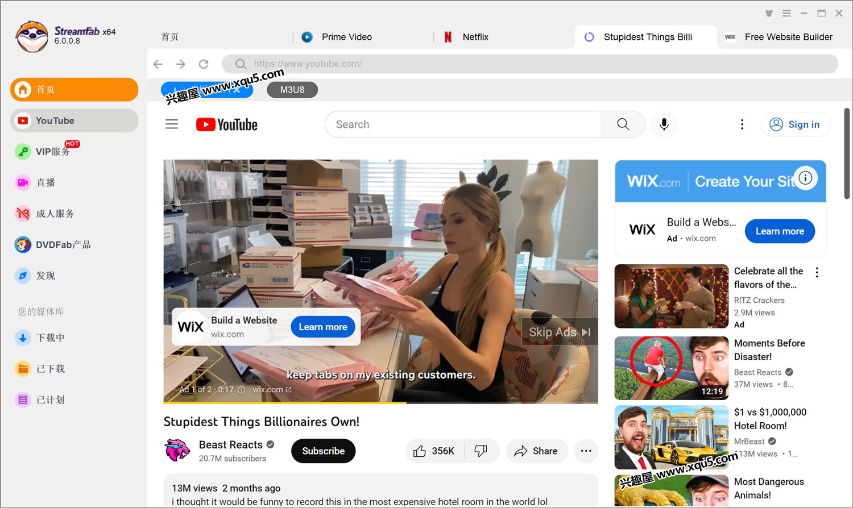Click the magnifier search button on YouTube

click(x=623, y=124)
